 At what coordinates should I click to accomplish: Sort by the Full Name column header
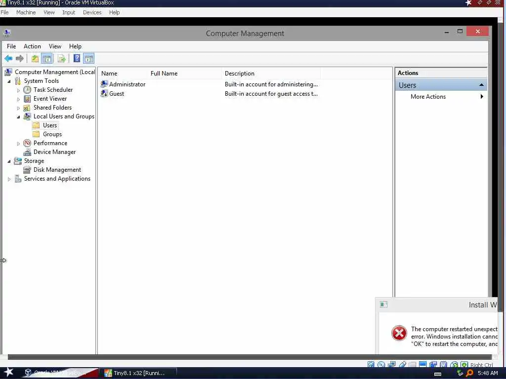coord(185,74)
